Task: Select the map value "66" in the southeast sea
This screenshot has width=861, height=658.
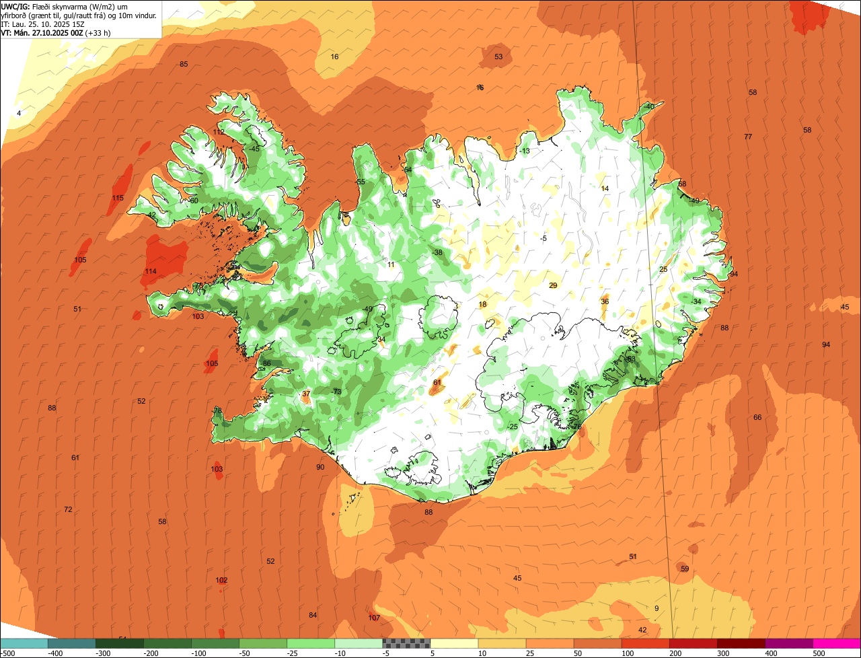Action: pyautogui.click(x=757, y=417)
